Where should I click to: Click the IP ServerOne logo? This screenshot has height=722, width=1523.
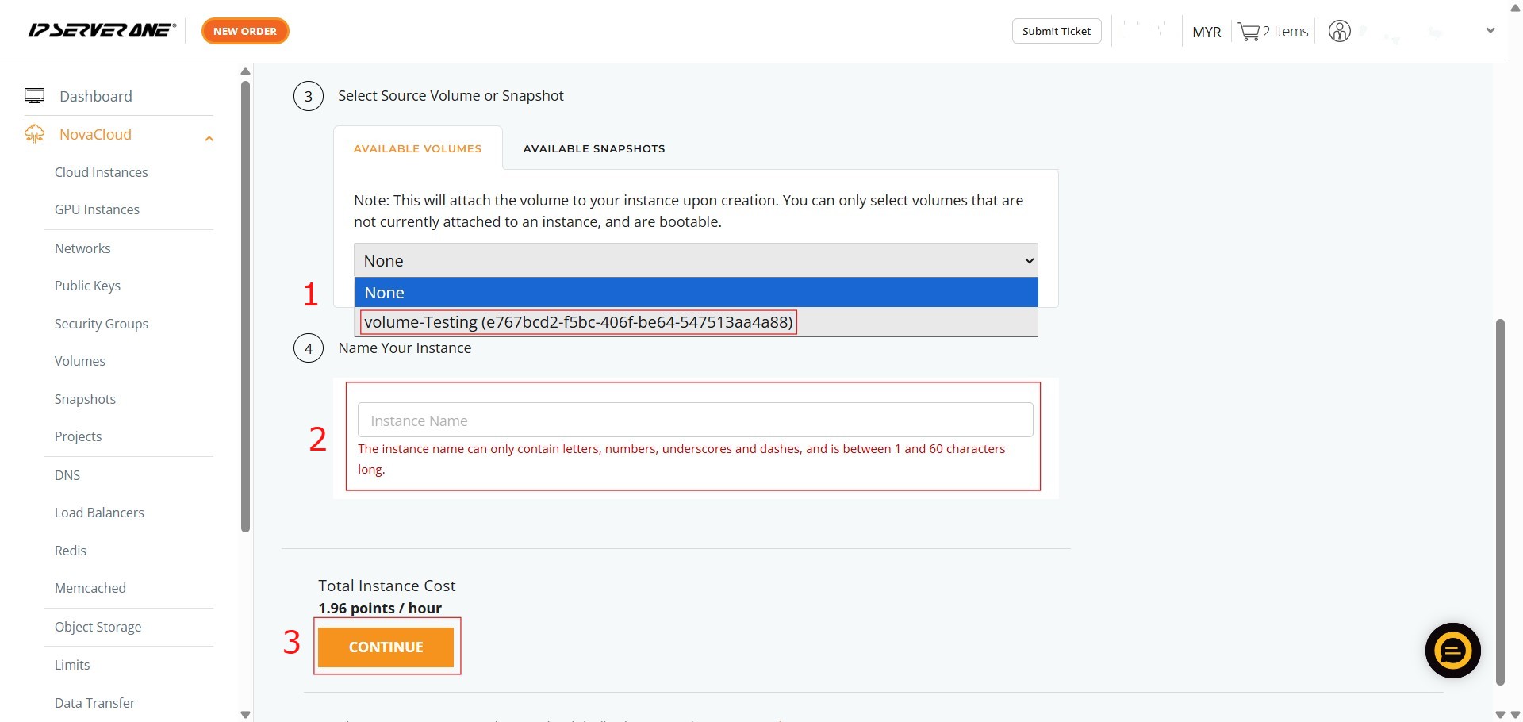(x=102, y=31)
